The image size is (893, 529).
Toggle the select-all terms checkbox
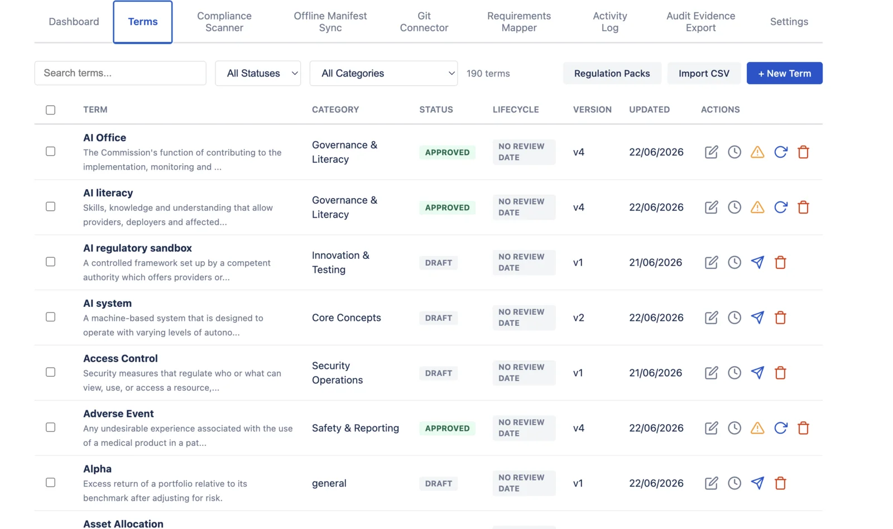click(x=51, y=110)
